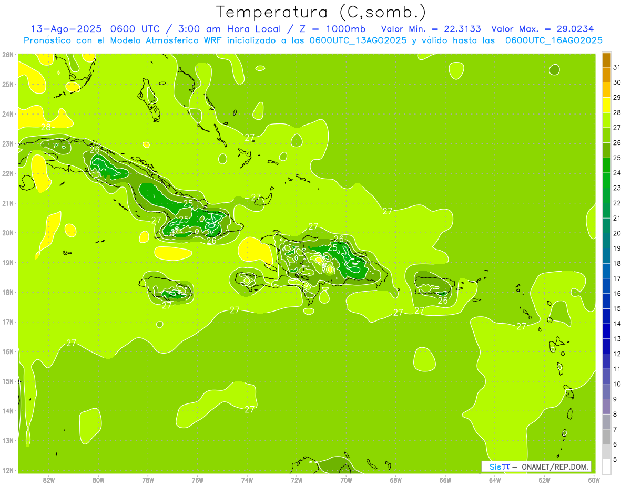Click the title "Temperatura (C,somb.)"

[x=321, y=12]
